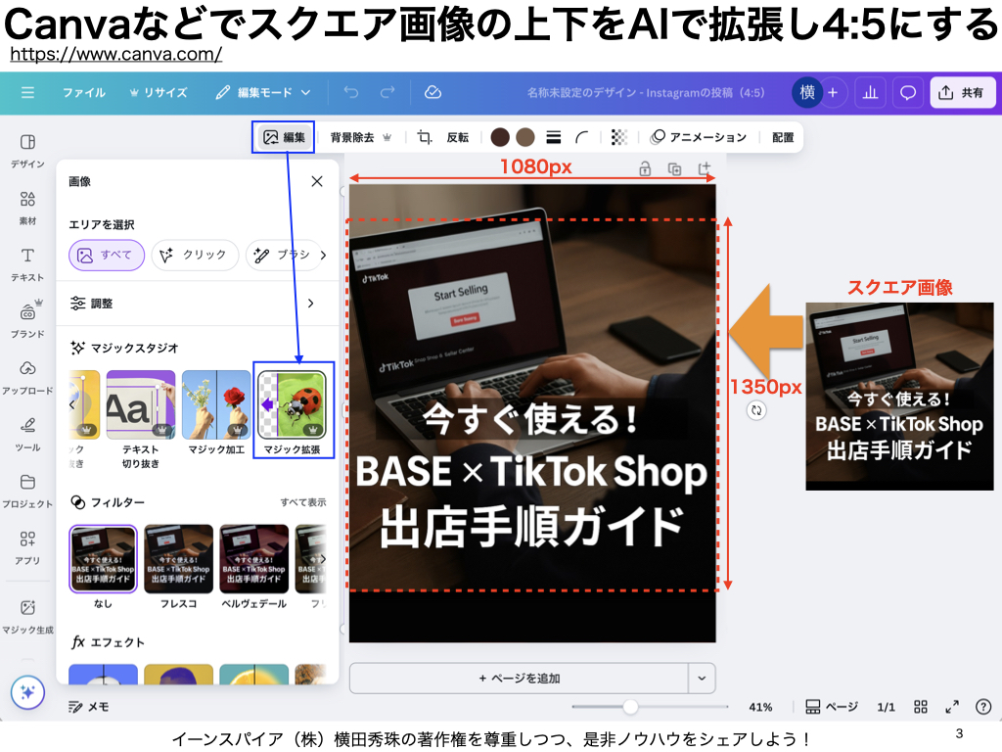Open the 横 user avatar
1002x752 pixels.
click(x=807, y=93)
